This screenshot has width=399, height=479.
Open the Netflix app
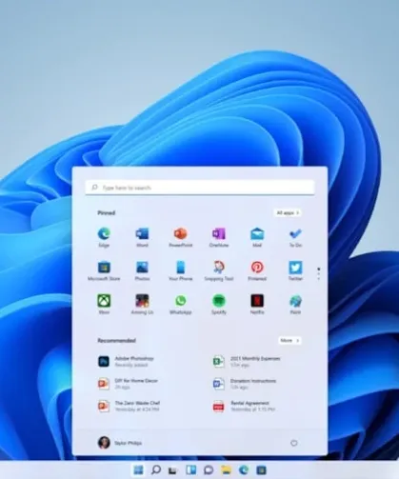click(x=257, y=304)
